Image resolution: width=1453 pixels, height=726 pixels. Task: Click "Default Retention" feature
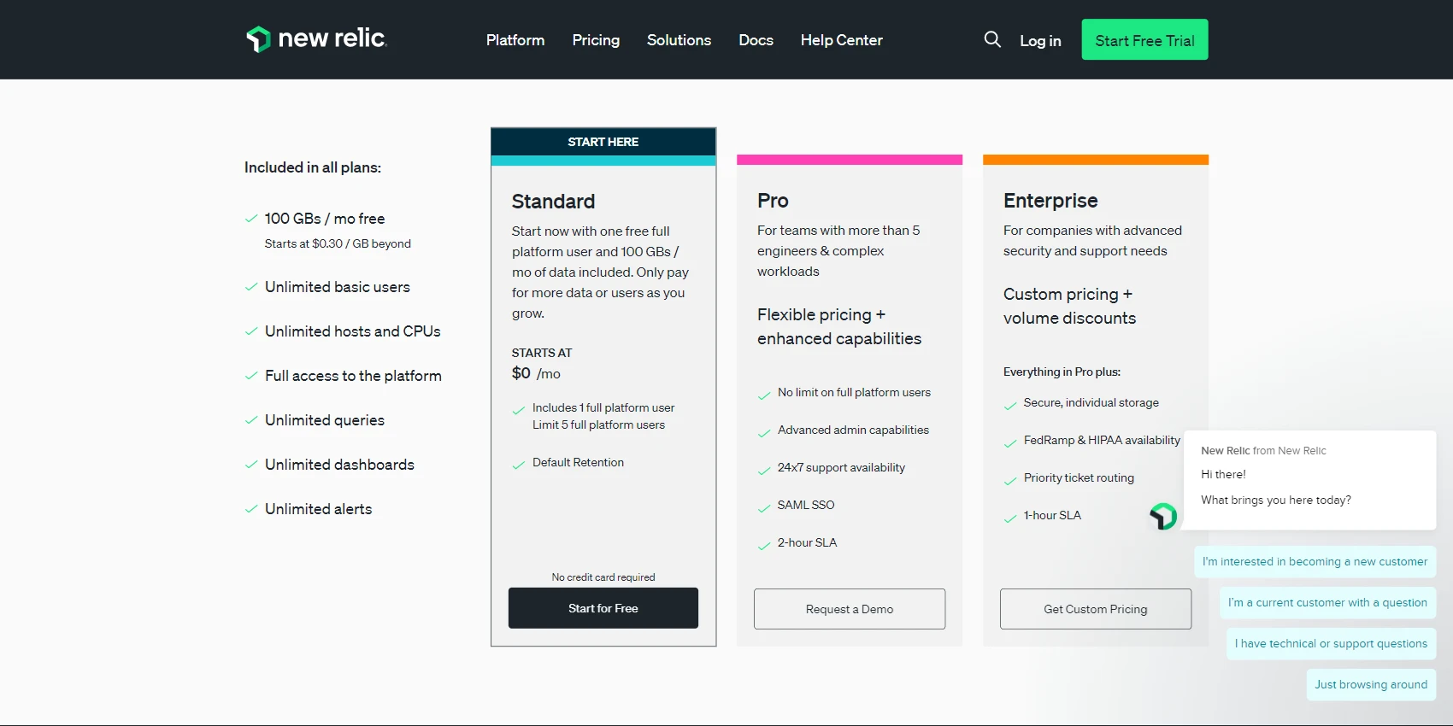pos(578,463)
